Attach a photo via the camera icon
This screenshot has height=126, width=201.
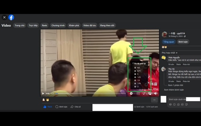pos(178,104)
